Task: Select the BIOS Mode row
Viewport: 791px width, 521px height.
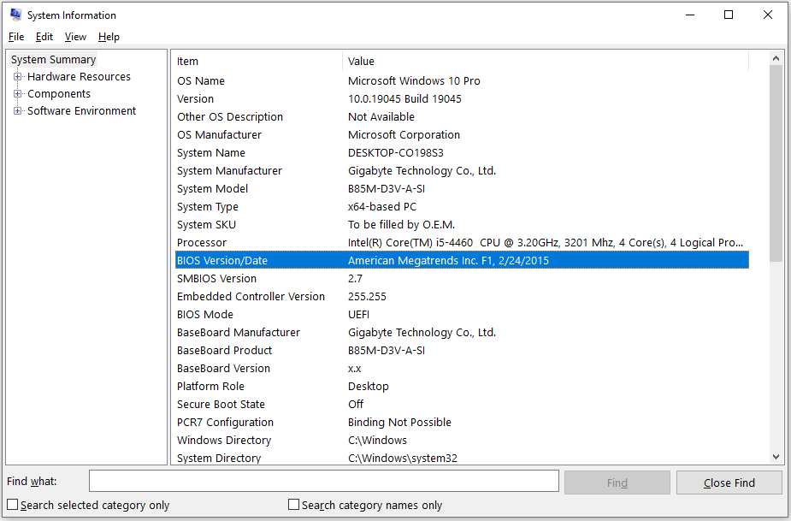Action: pos(462,315)
